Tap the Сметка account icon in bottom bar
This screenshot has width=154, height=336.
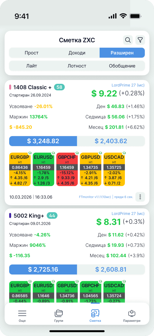[95, 313]
